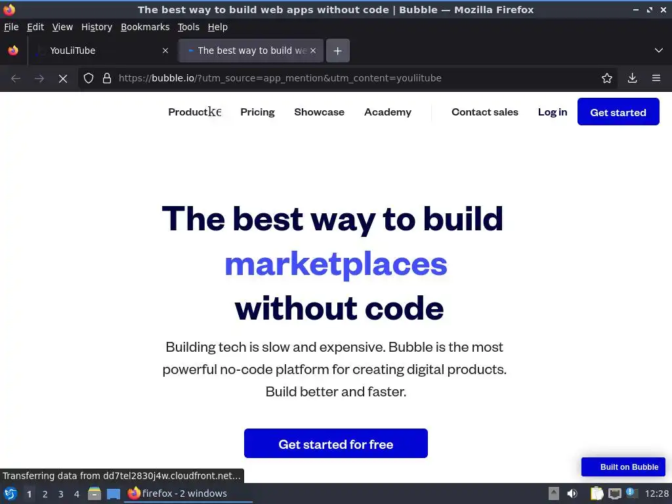The height and width of the screenshot is (504, 672).
Task: Switch to the YouLiiTube tab
Action: coord(103,51)
